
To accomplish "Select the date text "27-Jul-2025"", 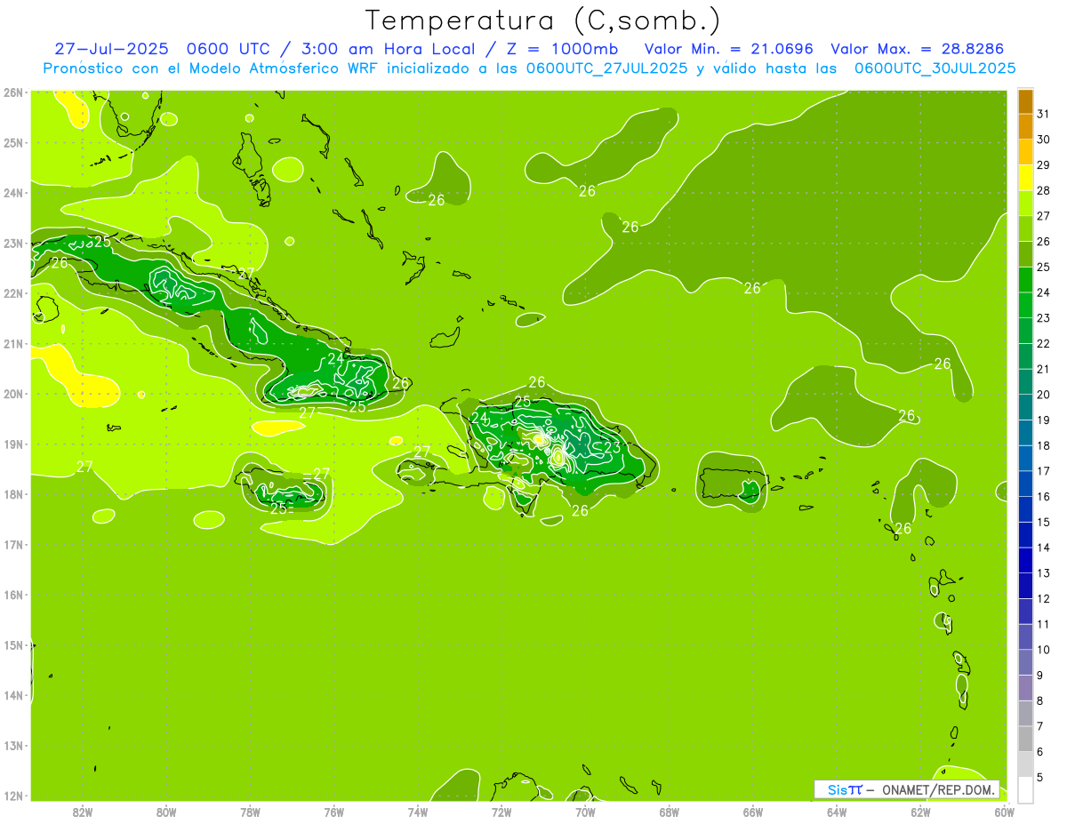I will click(111, 49).
